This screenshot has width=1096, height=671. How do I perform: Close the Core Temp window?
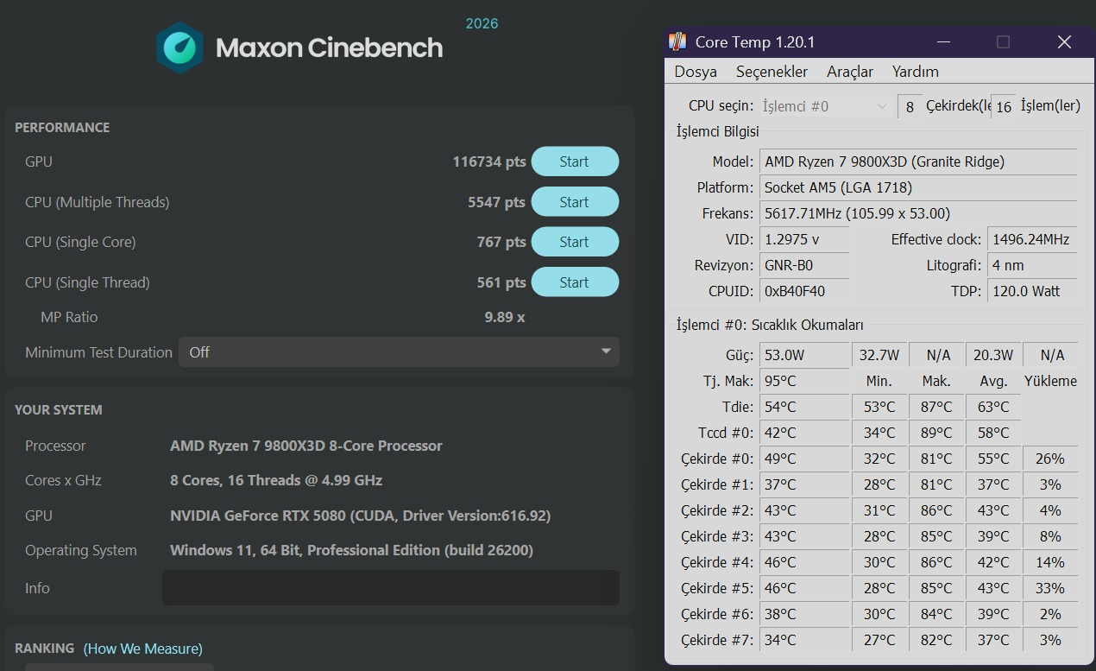pos(1064,41)
